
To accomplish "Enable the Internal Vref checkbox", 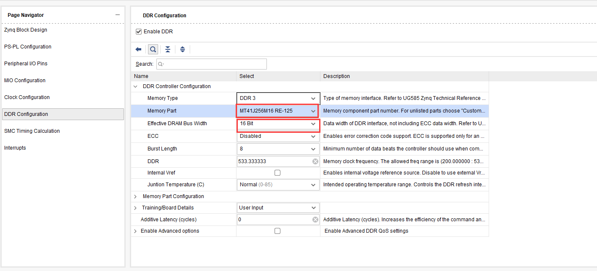I will tap(277, 173).
